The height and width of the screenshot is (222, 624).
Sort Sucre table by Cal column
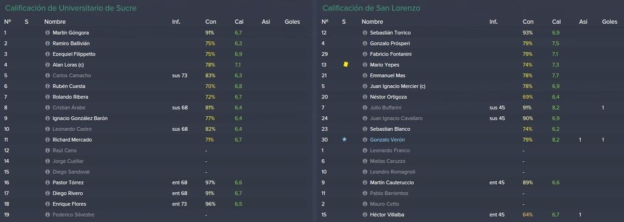[239, 22]
